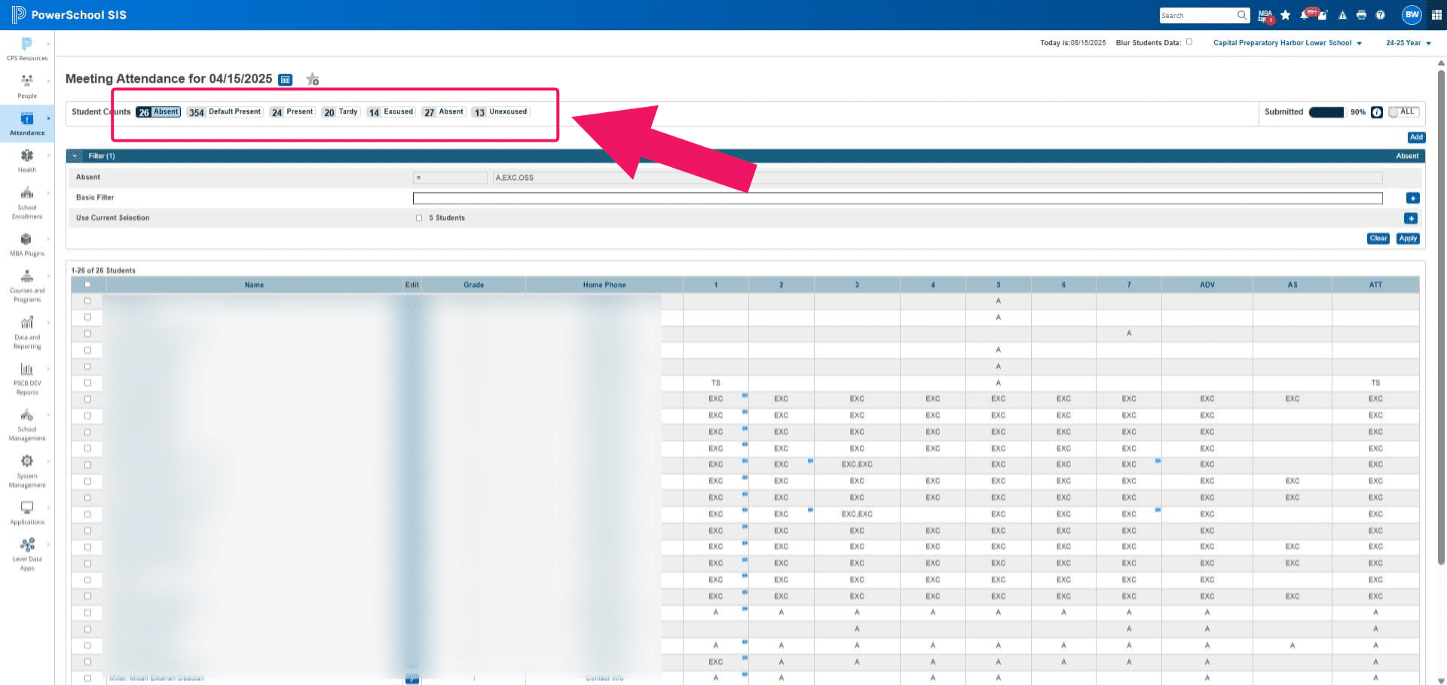
Task: Click the Add button
Action: 1416,137
